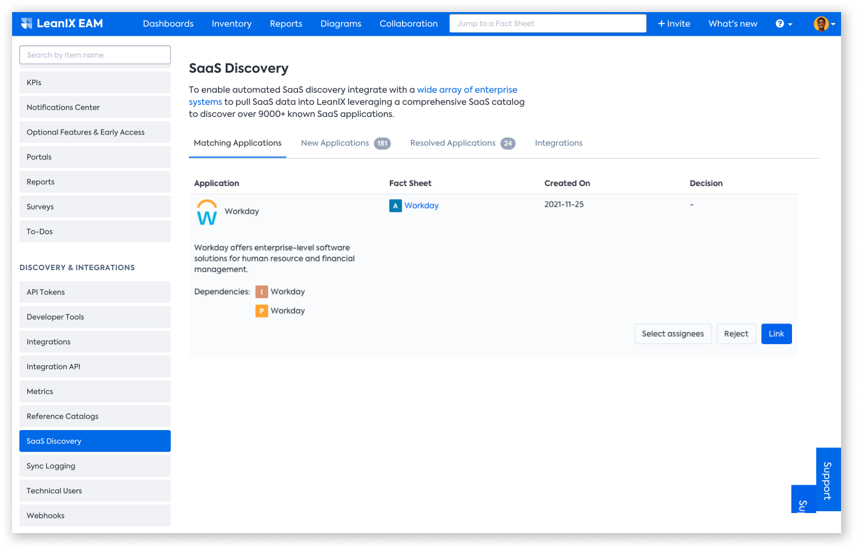
Task: Click Select assignees button
Action: [x=673, y=334]
